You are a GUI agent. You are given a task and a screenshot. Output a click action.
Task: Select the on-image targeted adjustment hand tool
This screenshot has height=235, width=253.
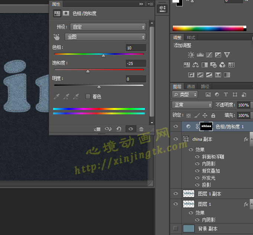57,37
